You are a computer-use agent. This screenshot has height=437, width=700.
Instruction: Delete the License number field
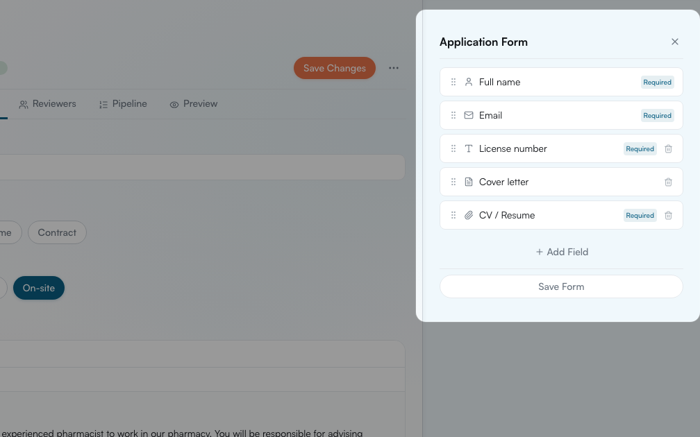[668, 148]
